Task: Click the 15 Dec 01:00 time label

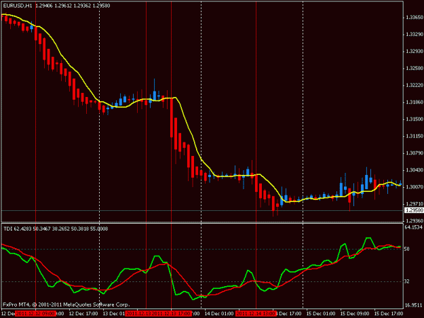Action: click(x=321, y=314)
